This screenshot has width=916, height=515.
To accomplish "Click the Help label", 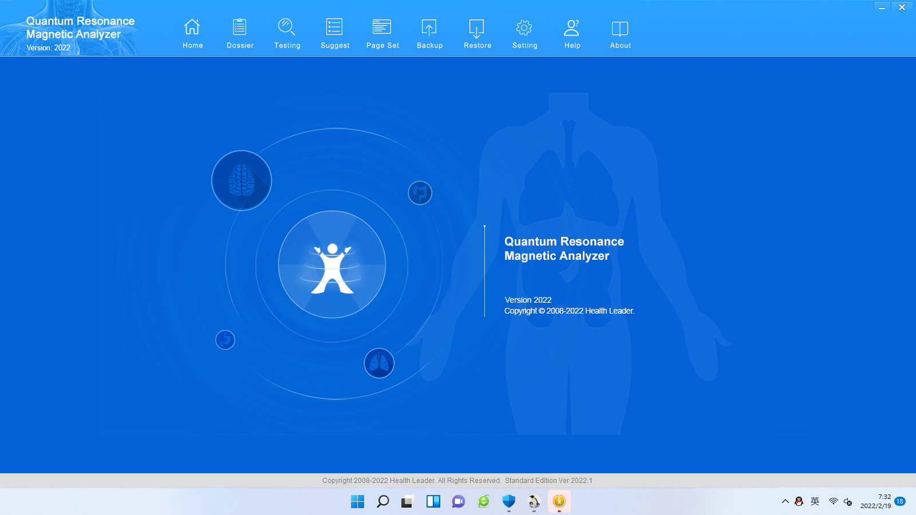I will 572,46.
